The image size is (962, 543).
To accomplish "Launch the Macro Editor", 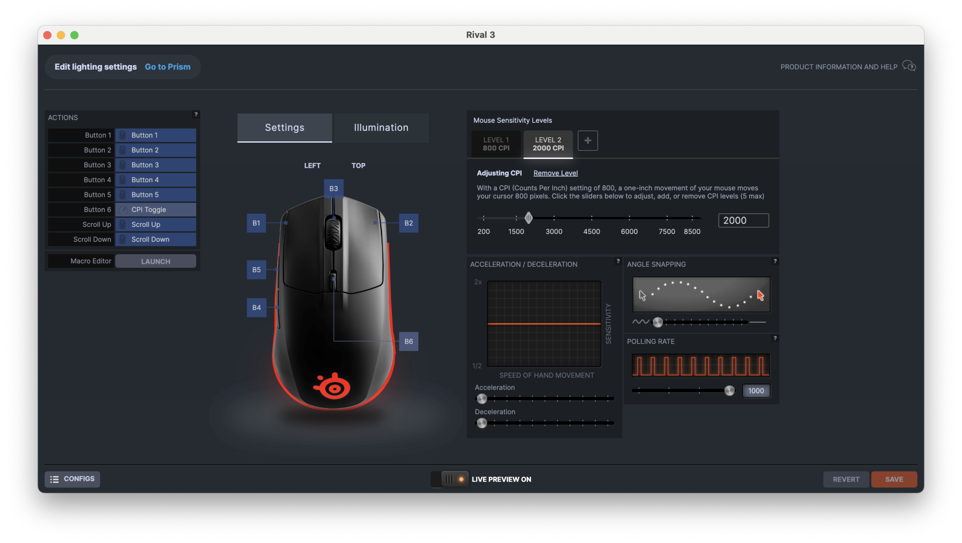I will (x=155, y=262).
